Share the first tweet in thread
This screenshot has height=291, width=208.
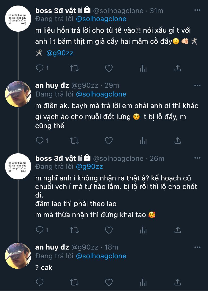pos(178,68)
